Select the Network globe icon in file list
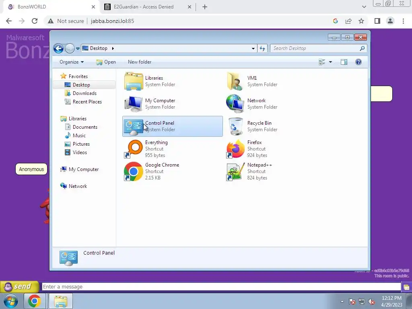412x309 pixels. (x=235, y=103)
